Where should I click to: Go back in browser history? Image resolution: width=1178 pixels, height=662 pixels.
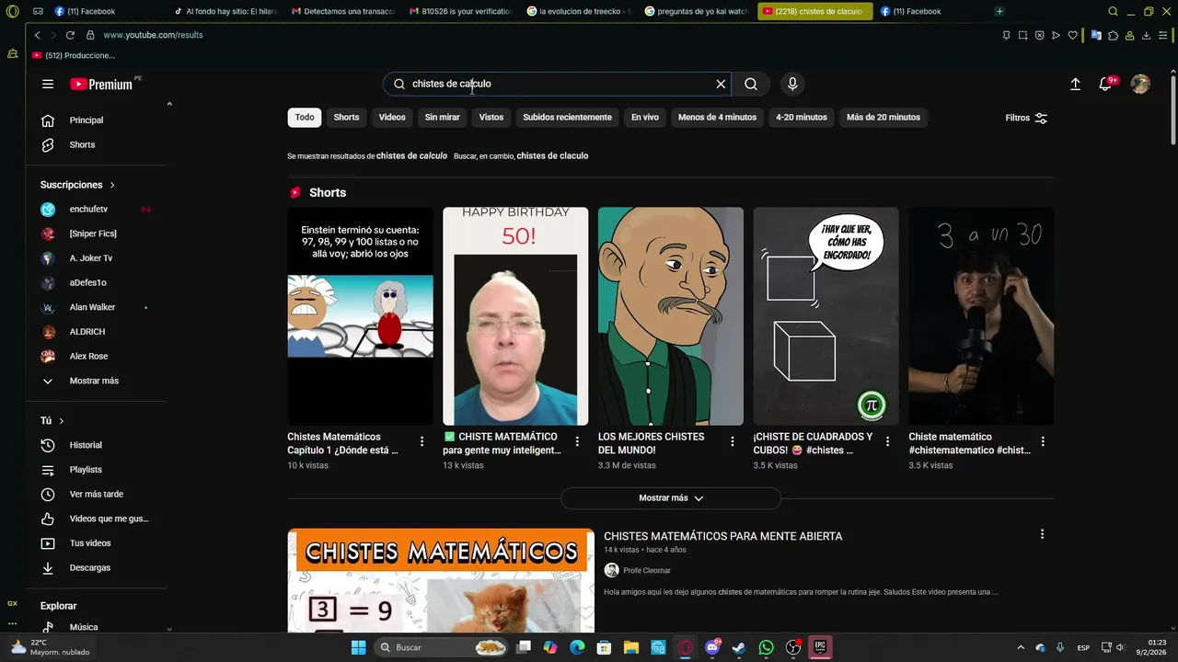37,35
